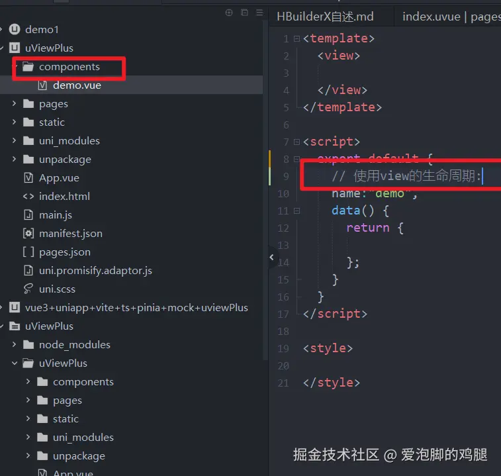Click the demo1 project icon
Image resolution: width=501 pixels, height=476 pixels.
[15, 29]
